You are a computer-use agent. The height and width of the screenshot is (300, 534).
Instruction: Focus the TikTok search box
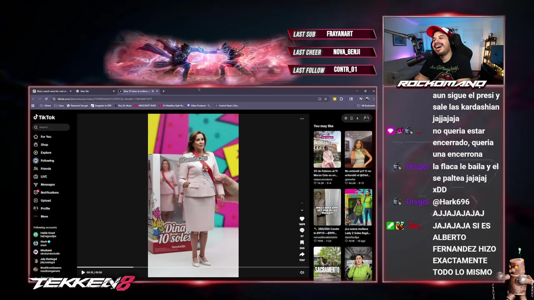pyautogui.click(x=51, y=127)
